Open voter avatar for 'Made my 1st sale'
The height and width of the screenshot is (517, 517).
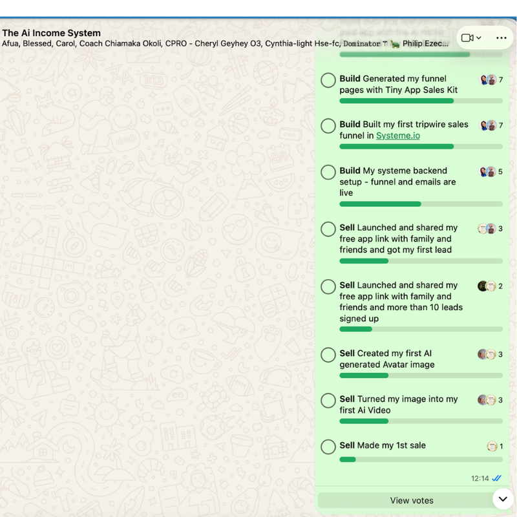492,446
